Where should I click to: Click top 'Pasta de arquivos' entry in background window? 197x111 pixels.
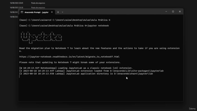38,3
